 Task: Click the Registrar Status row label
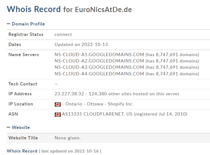click(26, 34)
